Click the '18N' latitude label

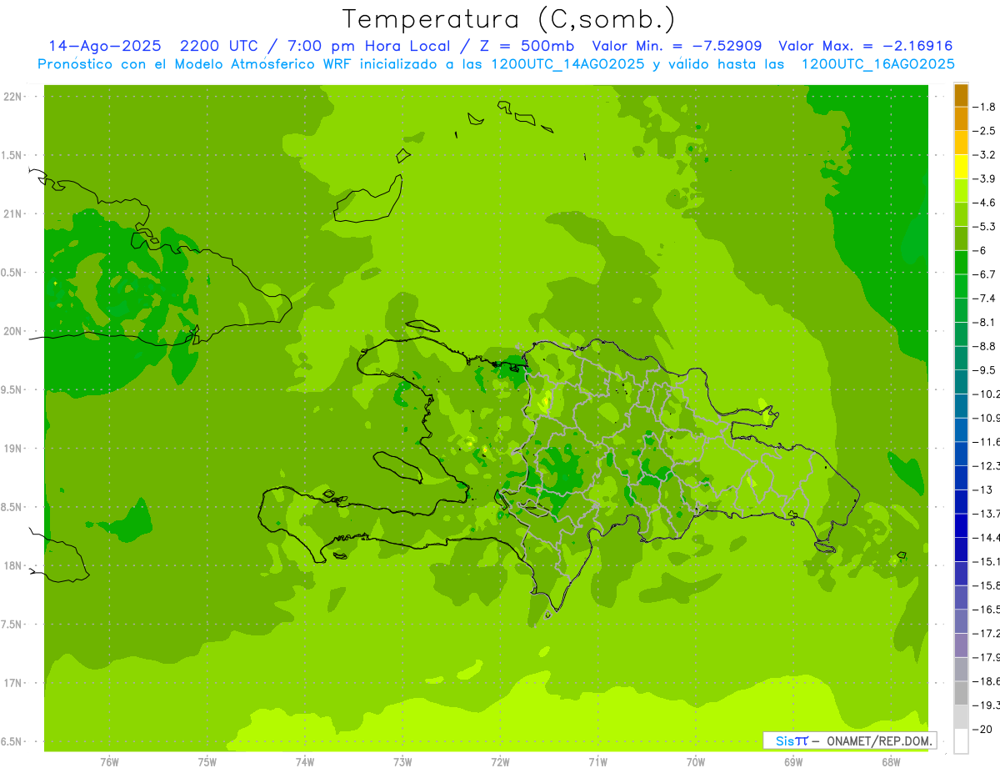[13, 566]
